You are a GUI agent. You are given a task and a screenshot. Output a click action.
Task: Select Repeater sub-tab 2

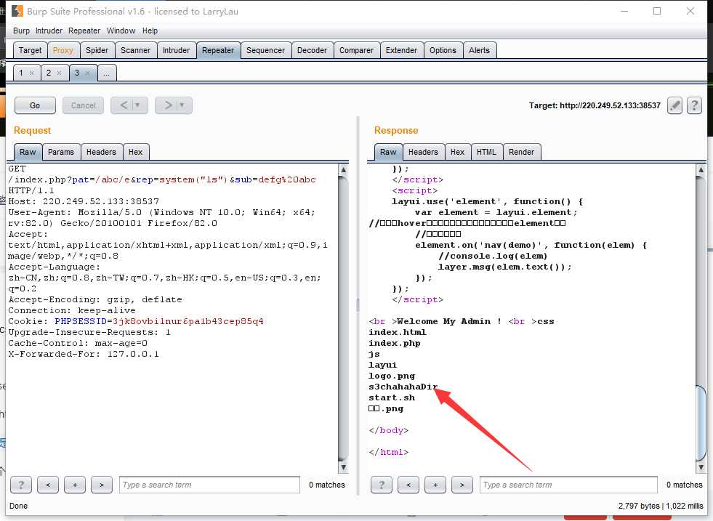click(x=49, y=73)
